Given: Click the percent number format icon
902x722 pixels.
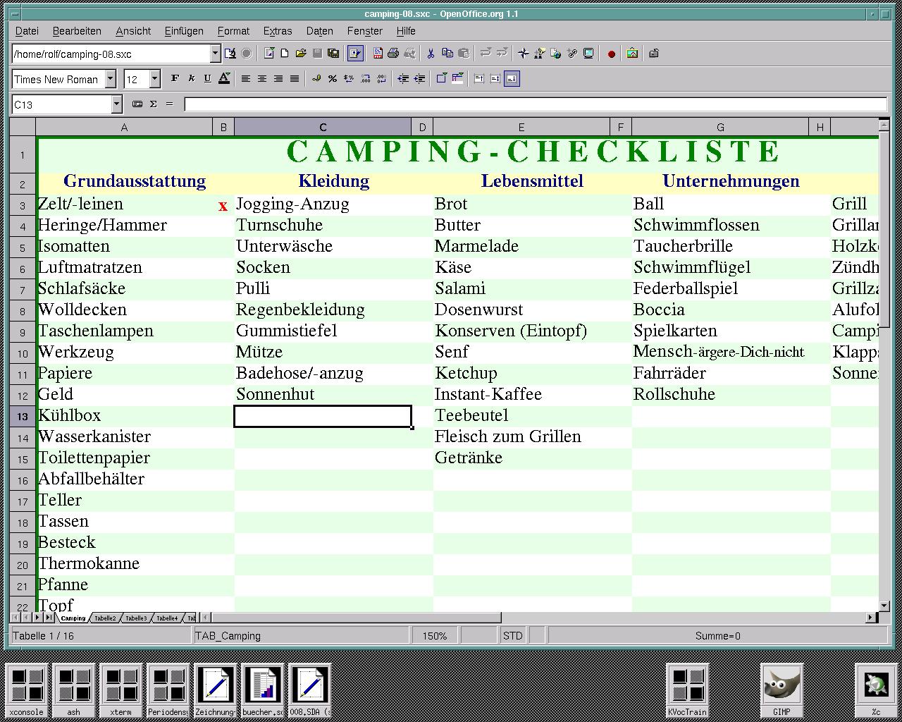Looking at the screenshot, I should point(332,79).
